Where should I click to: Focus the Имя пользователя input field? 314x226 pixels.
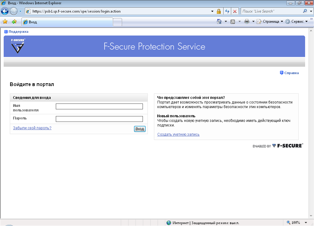coord(99,106)
